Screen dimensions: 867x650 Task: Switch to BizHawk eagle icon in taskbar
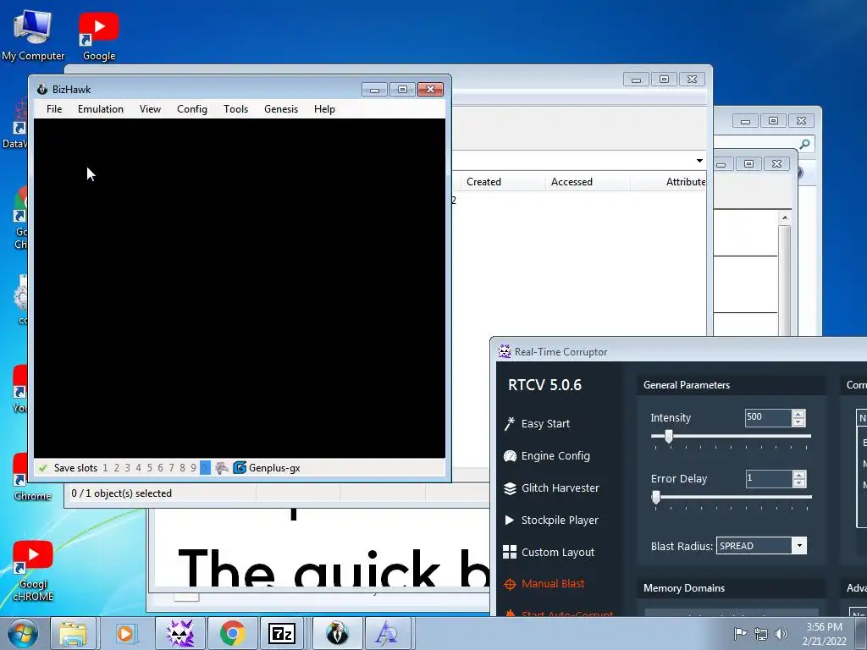(x=337, y=633)
